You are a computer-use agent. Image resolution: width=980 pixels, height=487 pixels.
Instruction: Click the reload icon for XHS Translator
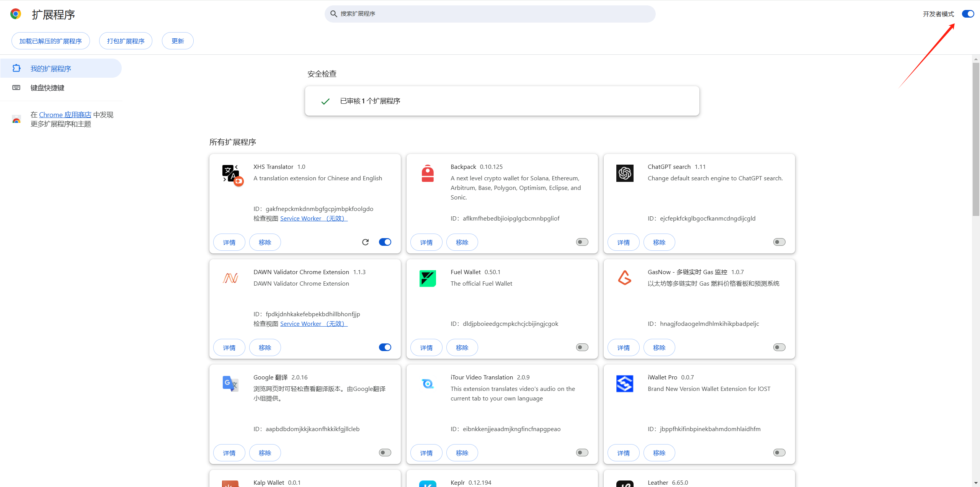(365, 242)
